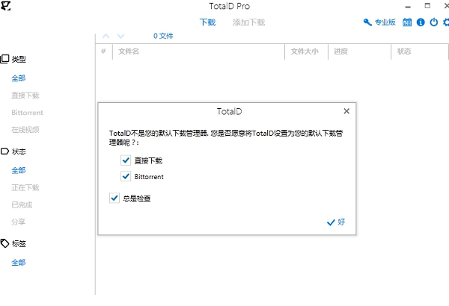449x306 pixels.
Task: Select 已完成 in the sidebar
Action: pyautogui.click(x=22, y=204)
